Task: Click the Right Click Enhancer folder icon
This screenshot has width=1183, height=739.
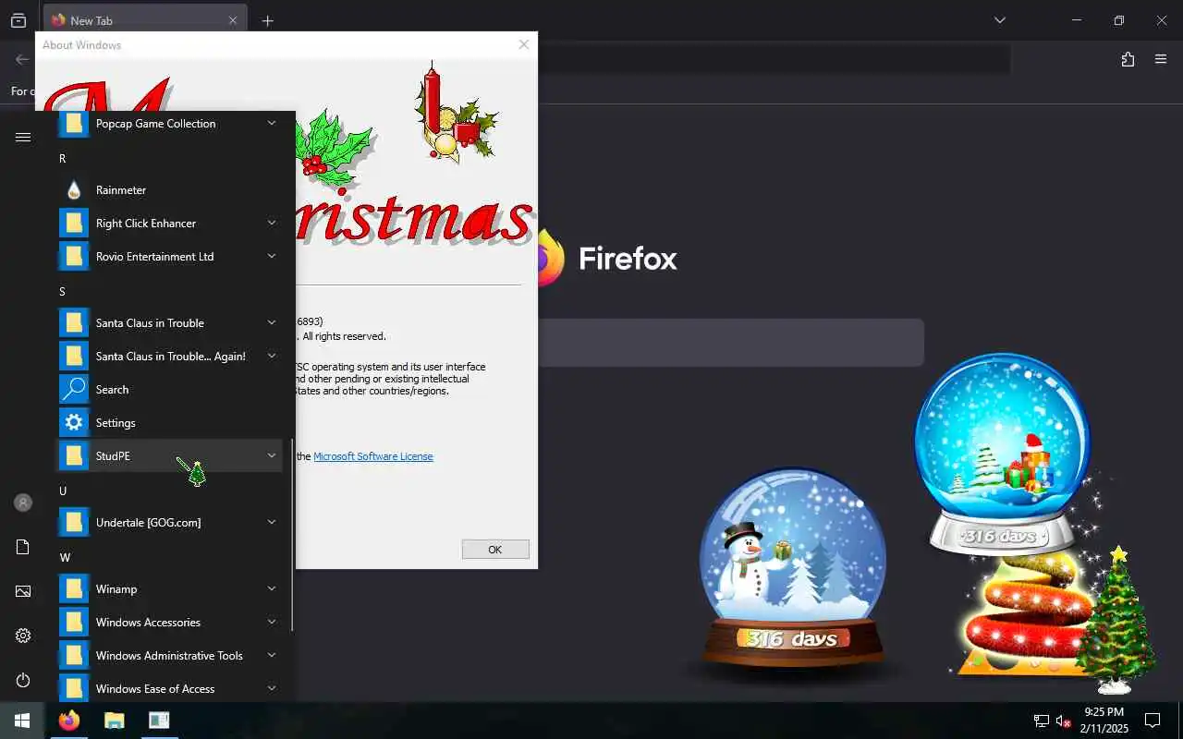Action: click(74, 224)
